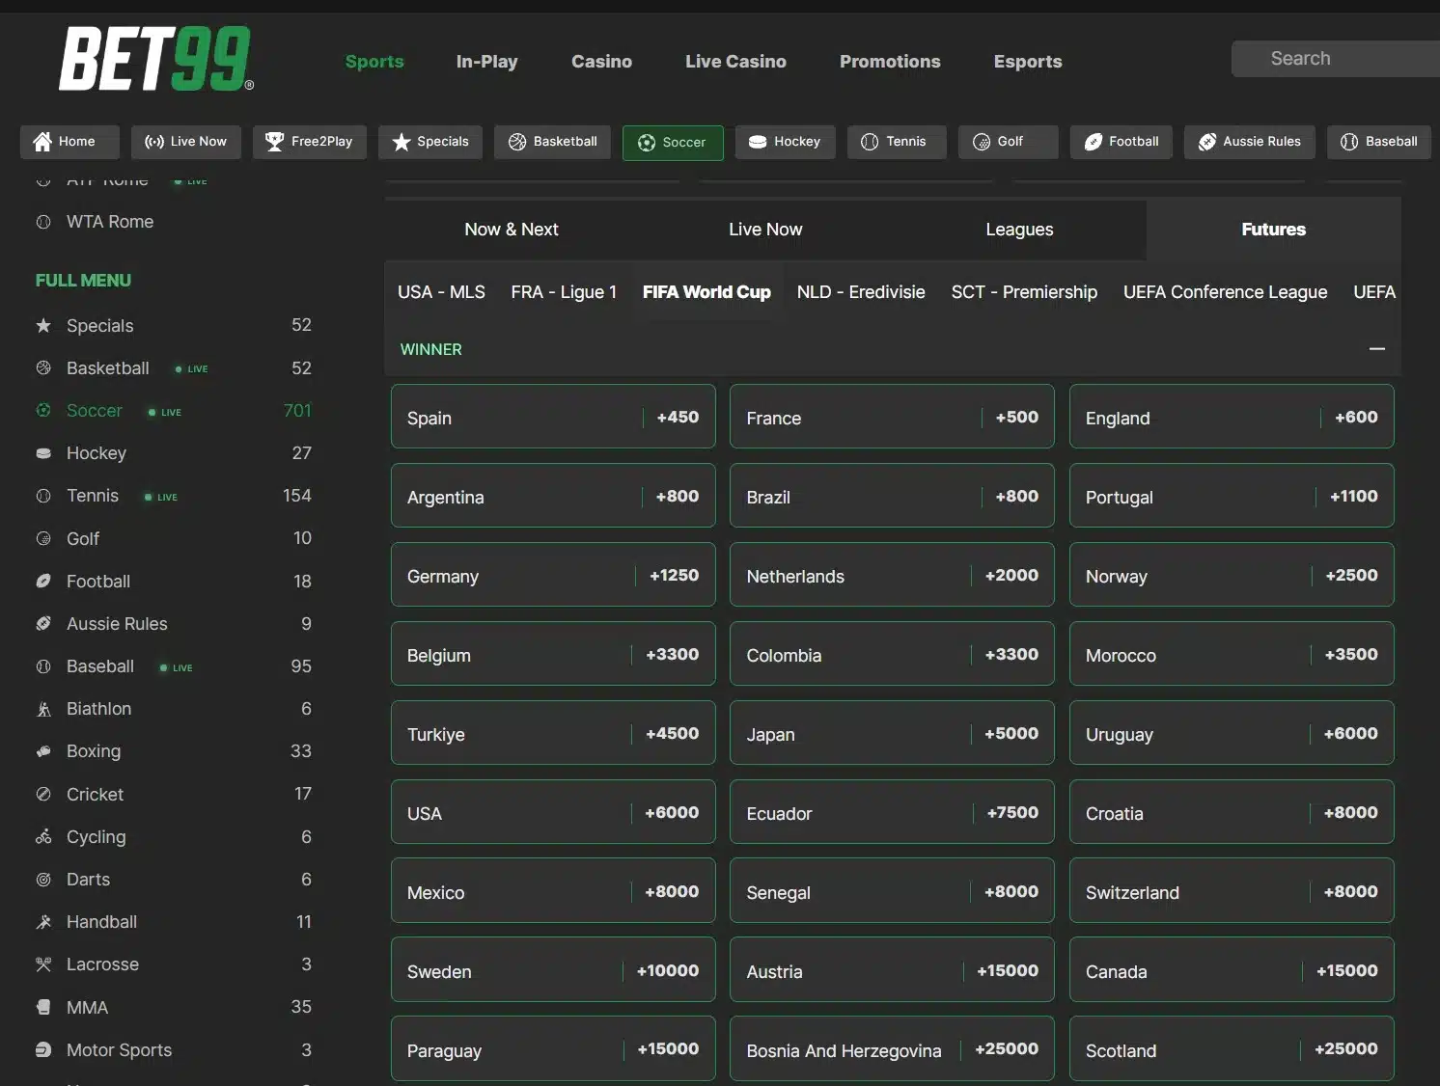Image resolution: width=1440 pixels, height=1086 pixels.
Task: Bet on Portugal at +1100
Action: point(1232,496)
